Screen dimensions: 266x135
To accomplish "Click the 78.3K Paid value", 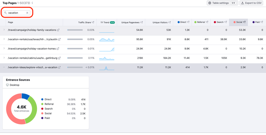I will click(x=260, y=58).
